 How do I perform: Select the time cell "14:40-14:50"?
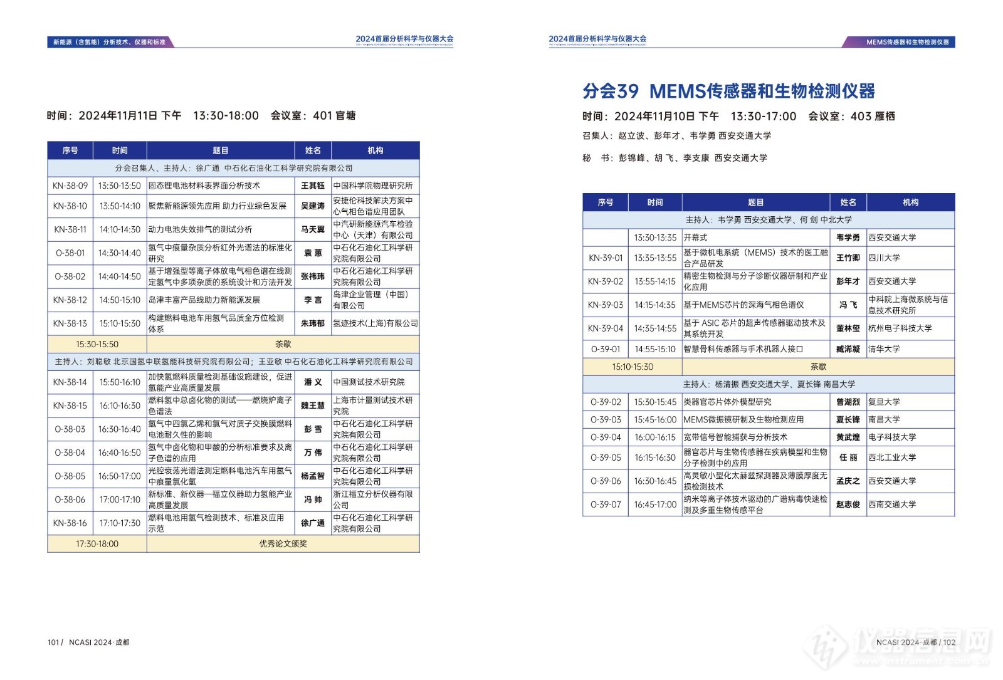(x=120, y=276)
